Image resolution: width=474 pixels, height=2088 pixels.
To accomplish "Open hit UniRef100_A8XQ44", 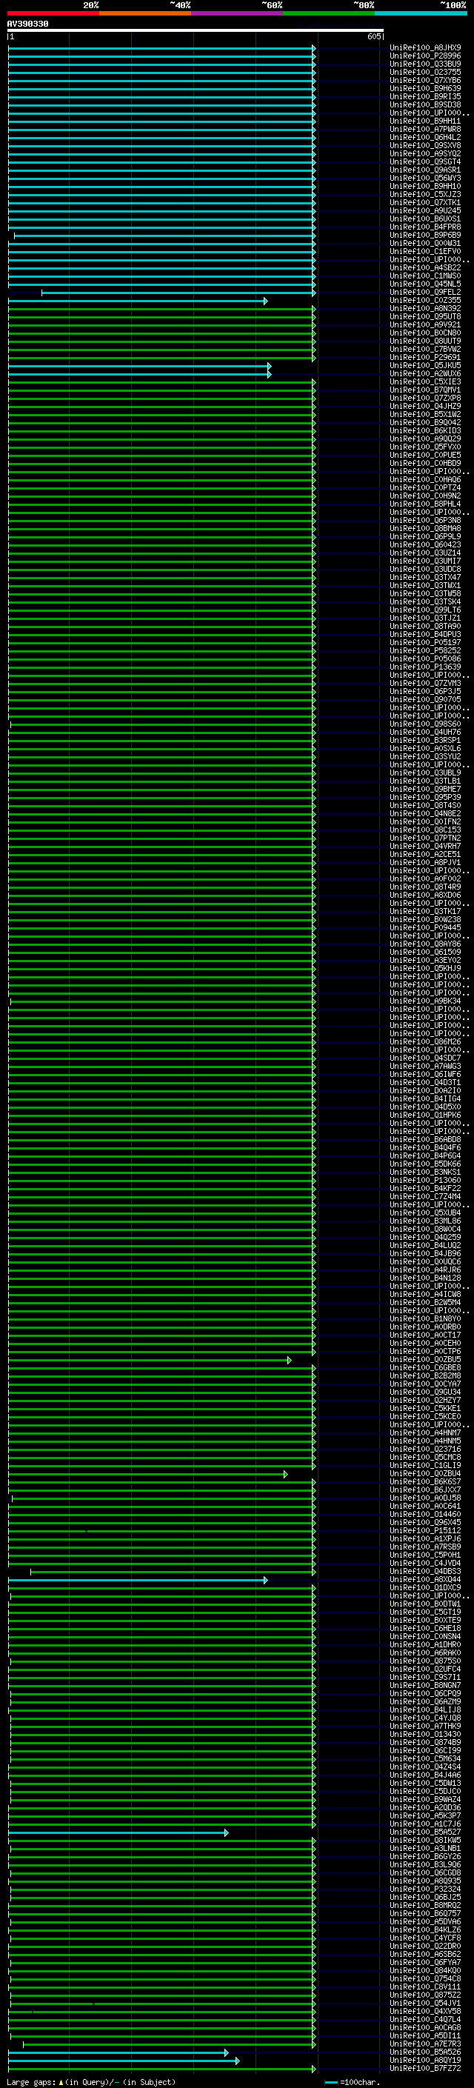I will tap(425, 1579).
